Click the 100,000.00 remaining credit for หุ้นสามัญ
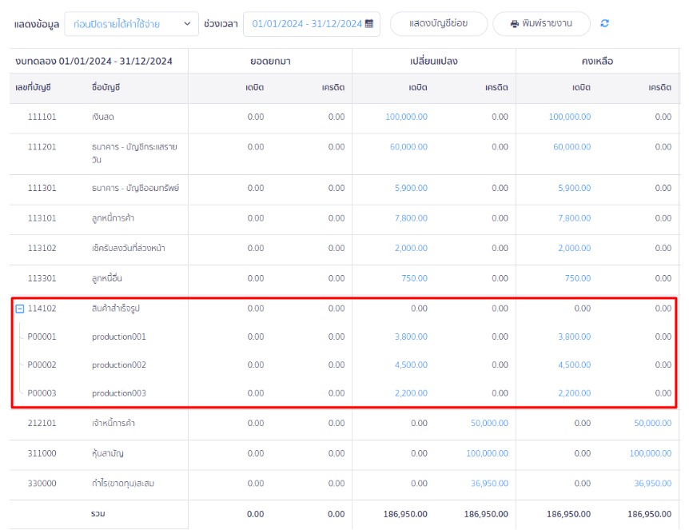Image resolution: width=689 pixels, height=530 pixels. (x=650, y=453)
